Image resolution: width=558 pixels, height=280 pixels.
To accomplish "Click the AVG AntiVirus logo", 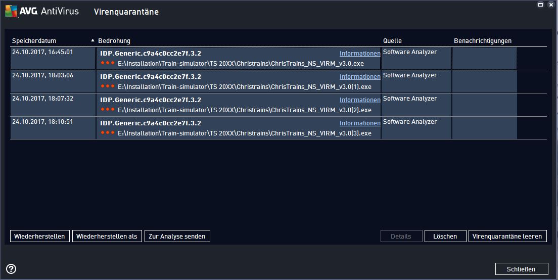I will (x=42, y=12).
